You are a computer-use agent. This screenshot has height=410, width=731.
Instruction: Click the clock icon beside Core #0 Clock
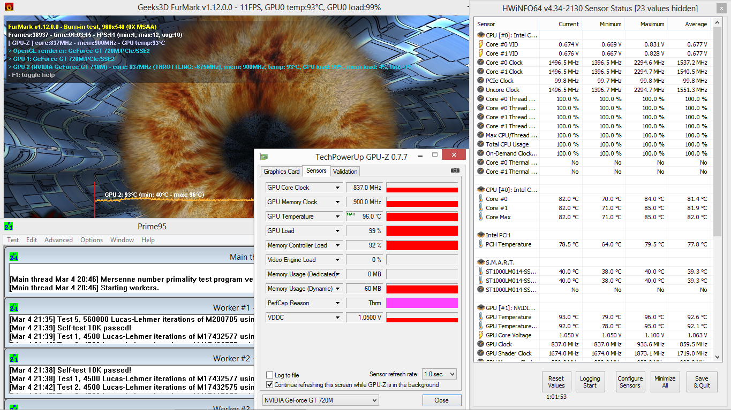480,63
